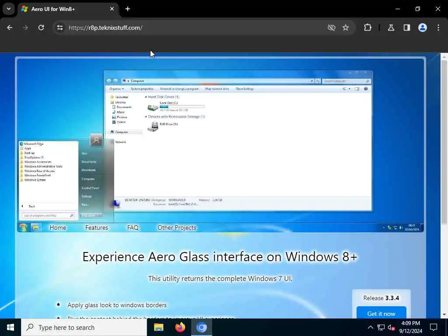Open the notification center icon
The height and width of the screenshot is (336, 448).
(x=434, y=327)
